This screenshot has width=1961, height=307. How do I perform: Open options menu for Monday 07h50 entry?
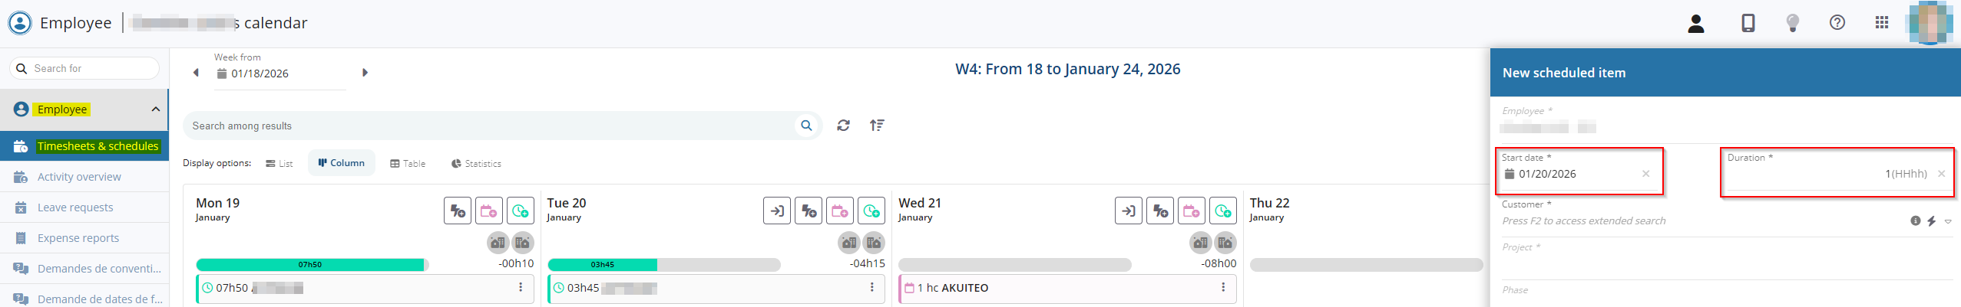coord(521,288)
